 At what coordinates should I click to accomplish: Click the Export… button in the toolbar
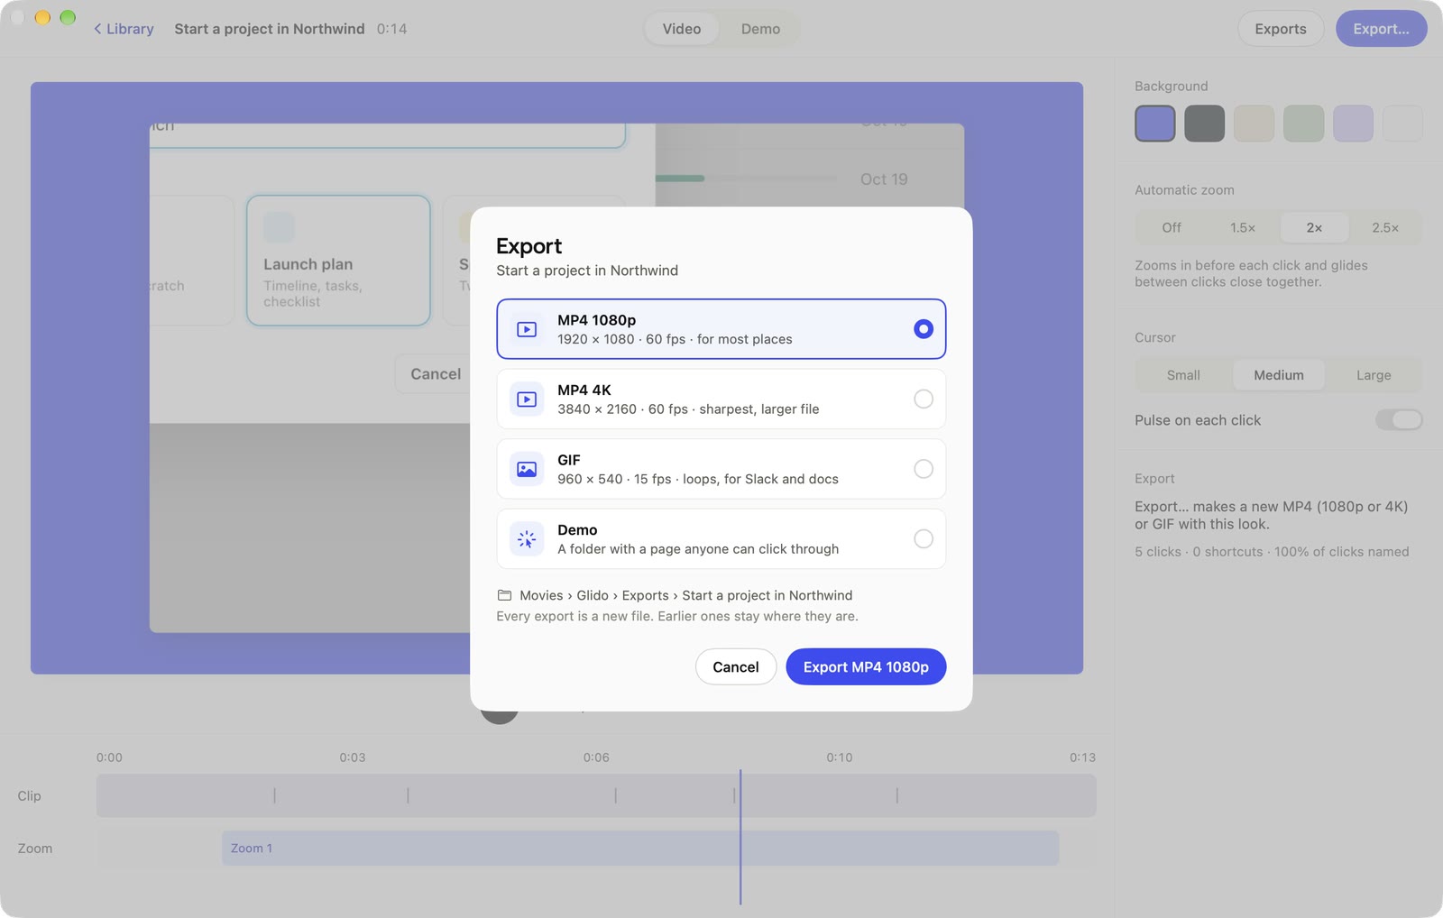point(1381,29)
